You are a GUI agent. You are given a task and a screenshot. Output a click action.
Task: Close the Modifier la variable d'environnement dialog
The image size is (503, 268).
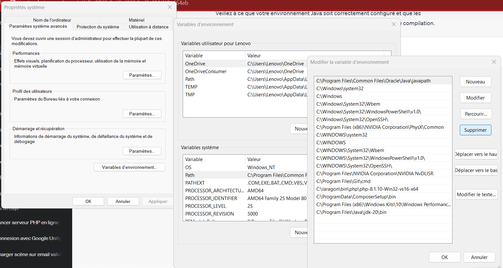tap(494, 62)
